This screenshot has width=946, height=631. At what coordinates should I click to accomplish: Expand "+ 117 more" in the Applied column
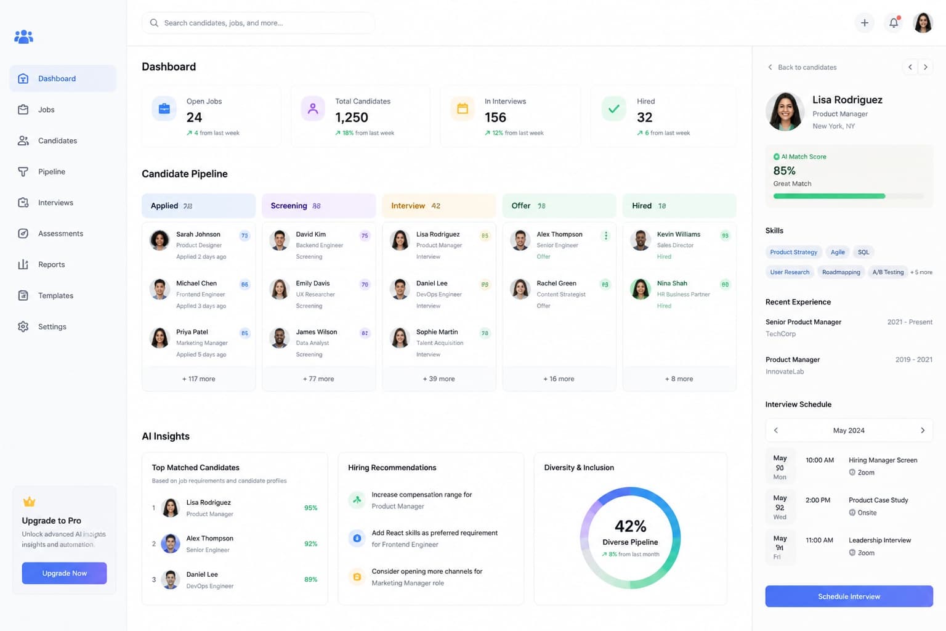[x=199, y=379]
